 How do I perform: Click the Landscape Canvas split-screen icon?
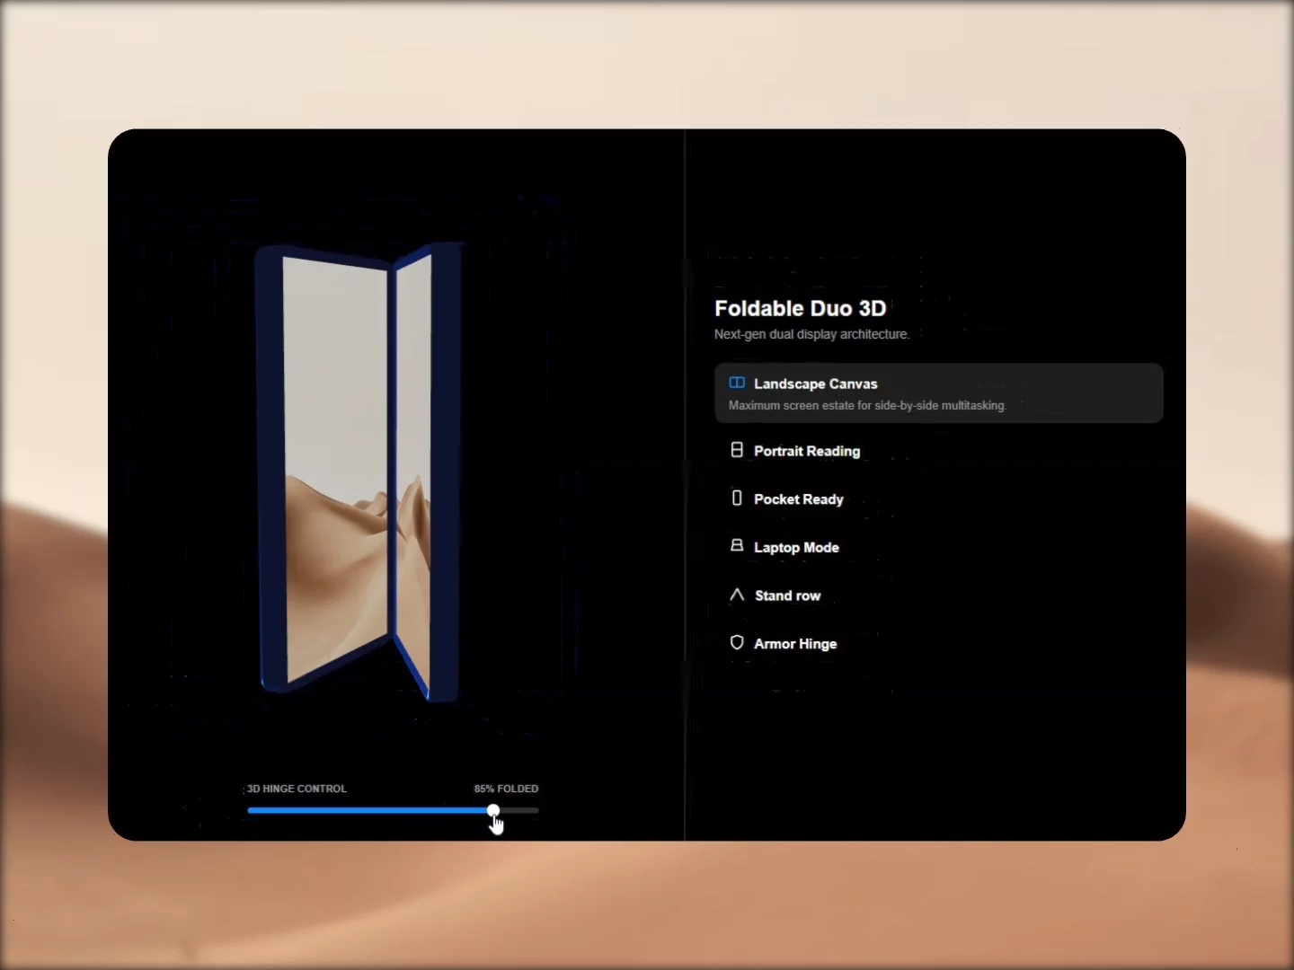737,383
